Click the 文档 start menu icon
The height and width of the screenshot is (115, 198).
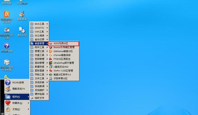pos(8,109)
